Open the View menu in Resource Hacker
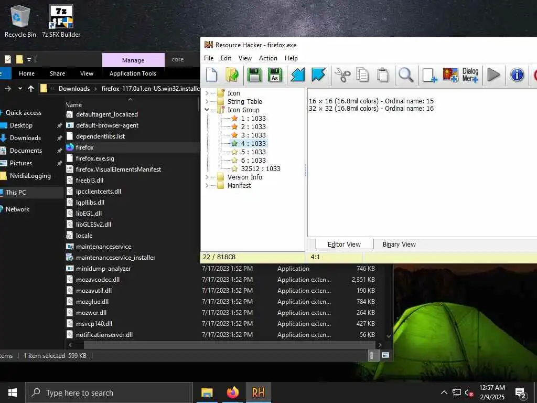 point(245,58)
